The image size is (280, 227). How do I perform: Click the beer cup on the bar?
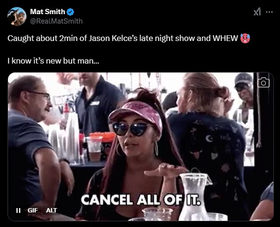pyautogui.click(x=94, y=149)
